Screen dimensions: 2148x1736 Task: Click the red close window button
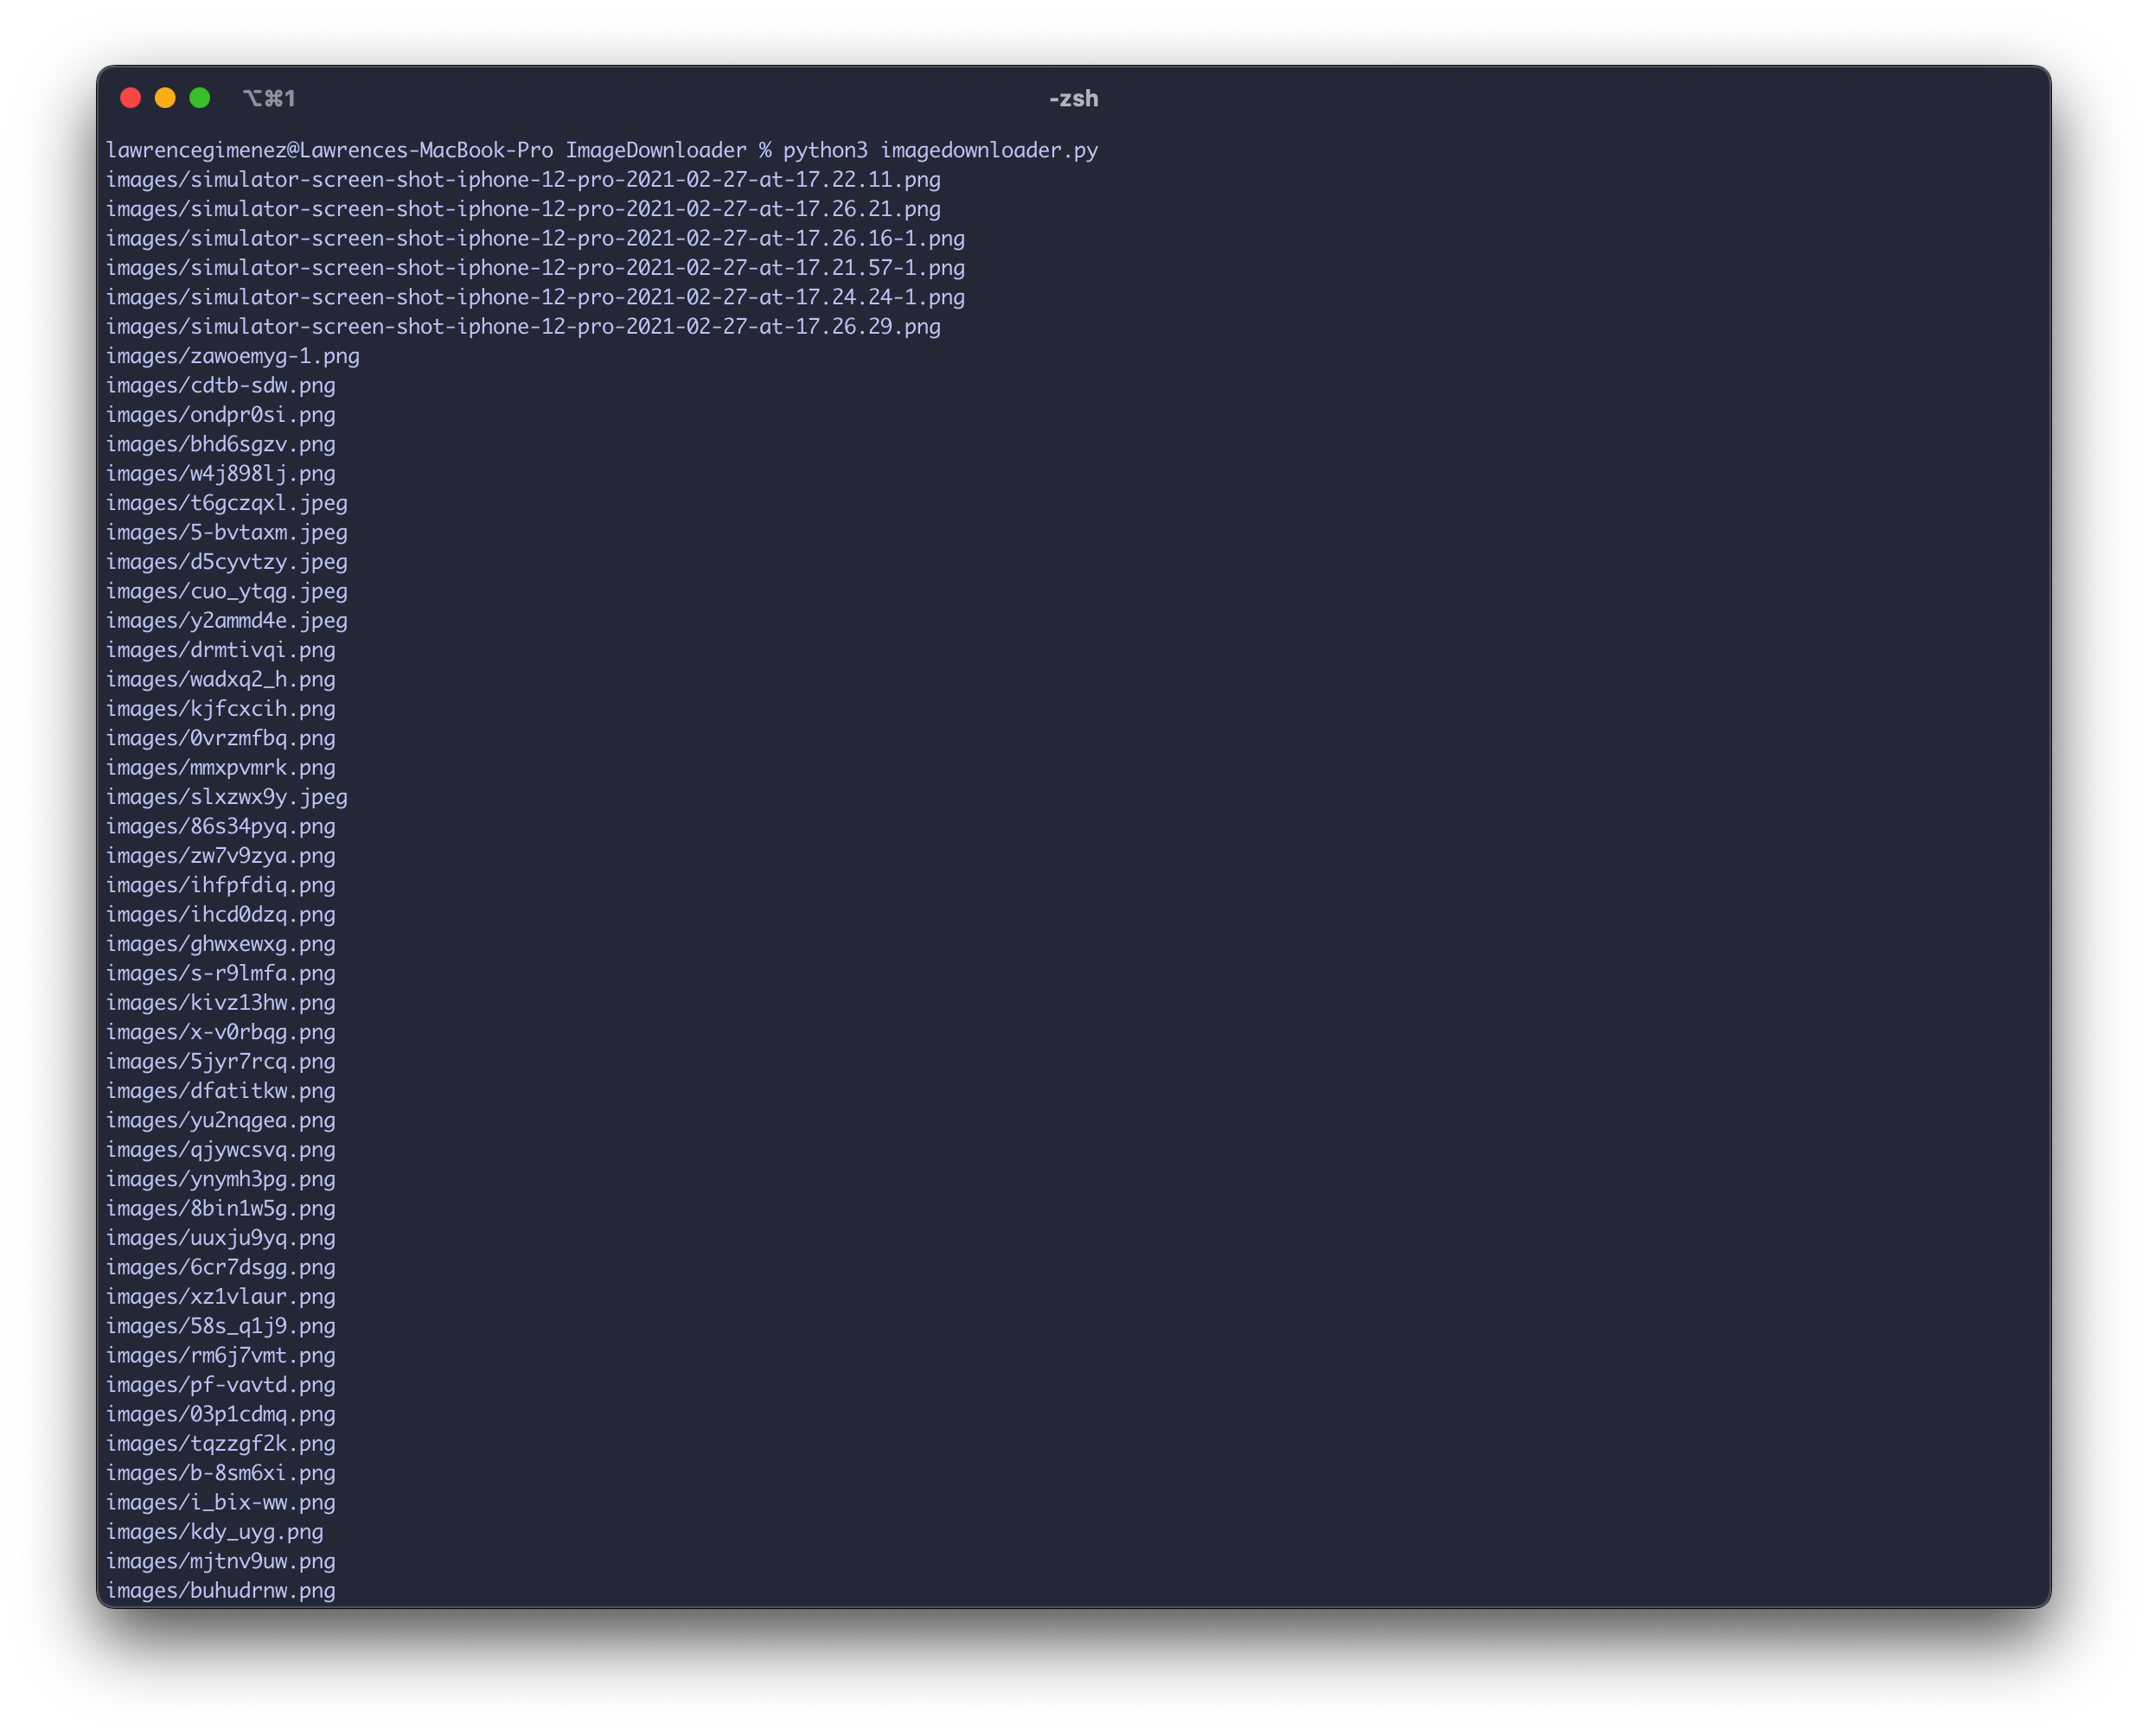[130, 98]
